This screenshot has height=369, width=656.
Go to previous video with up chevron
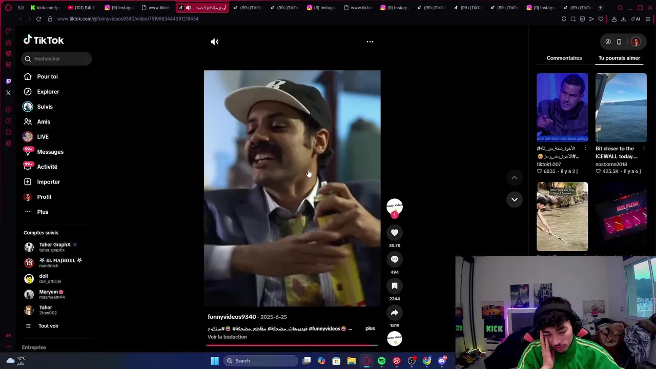(515, 178)
